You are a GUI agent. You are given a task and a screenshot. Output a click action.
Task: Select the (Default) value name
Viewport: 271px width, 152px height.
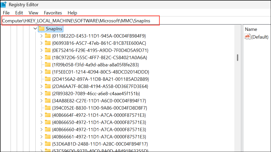[x=260, y=37]
